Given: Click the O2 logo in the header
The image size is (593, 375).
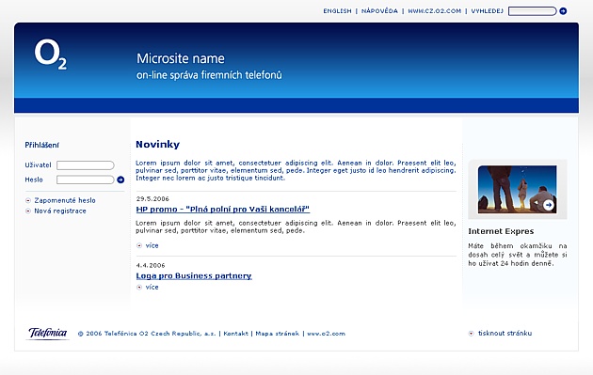Looking at the screenshot, I should point(51,55).
